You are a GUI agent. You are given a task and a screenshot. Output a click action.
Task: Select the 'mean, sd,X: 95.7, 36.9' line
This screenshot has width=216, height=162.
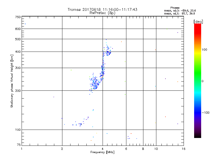(179, 13)
